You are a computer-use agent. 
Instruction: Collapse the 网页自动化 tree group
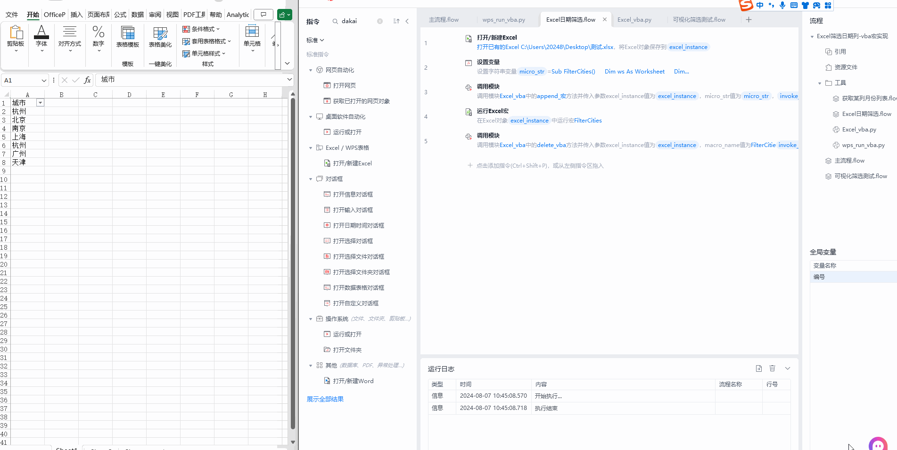point(311,70)
